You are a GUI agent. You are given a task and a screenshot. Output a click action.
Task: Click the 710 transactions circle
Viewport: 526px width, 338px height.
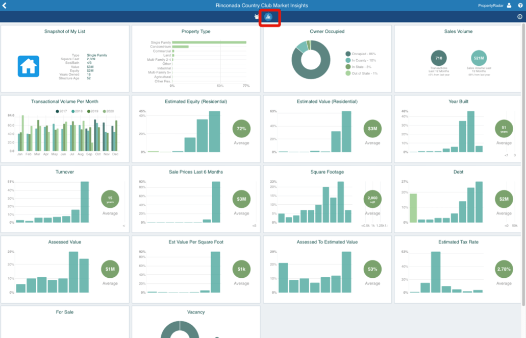click(x=438, y=58)
